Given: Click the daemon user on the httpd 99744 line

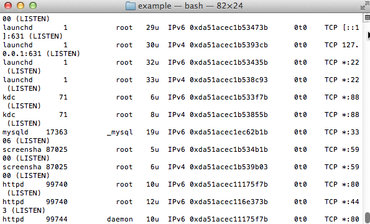Looking at the screenshot, I should 119,219.
